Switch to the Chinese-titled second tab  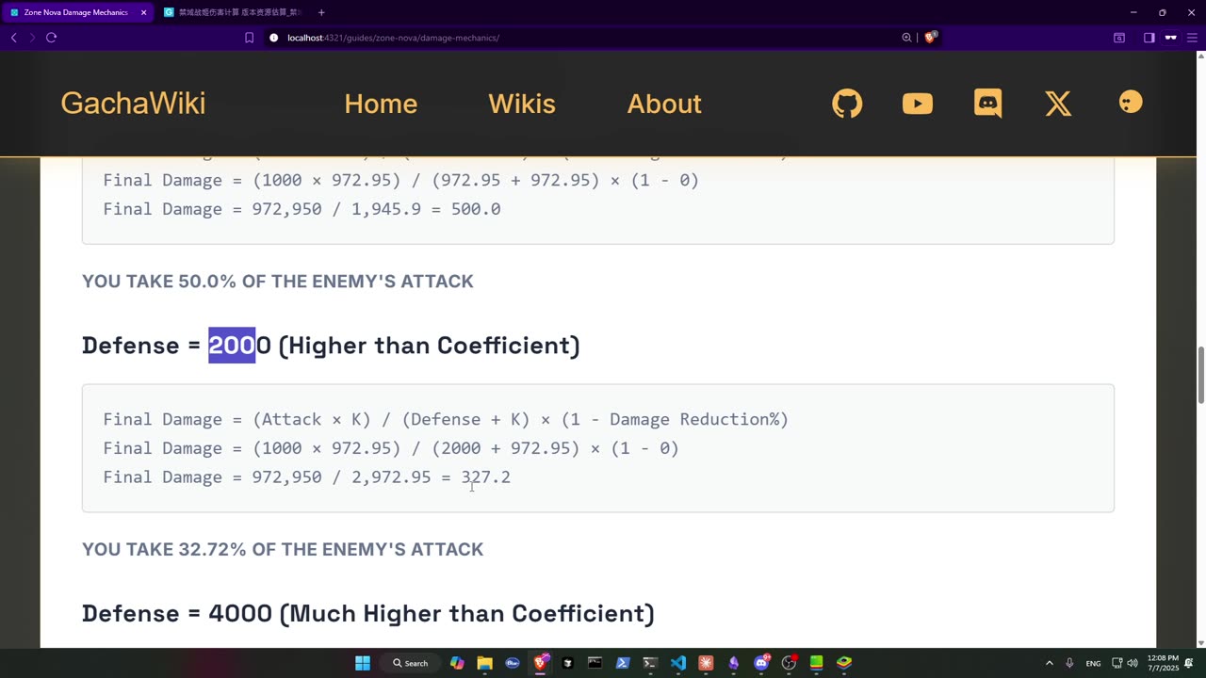coord(234,12)
